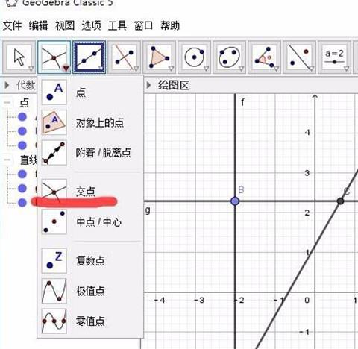Collapse the 点 group in algebra tree
The height and width of the screenshot is (349, 358).
pos(7,102)
